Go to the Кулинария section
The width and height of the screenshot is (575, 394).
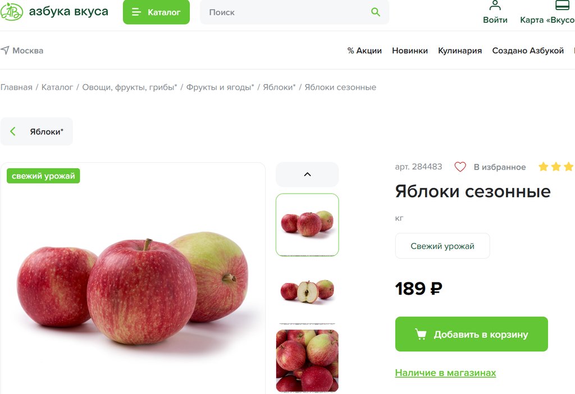point(460,51)
